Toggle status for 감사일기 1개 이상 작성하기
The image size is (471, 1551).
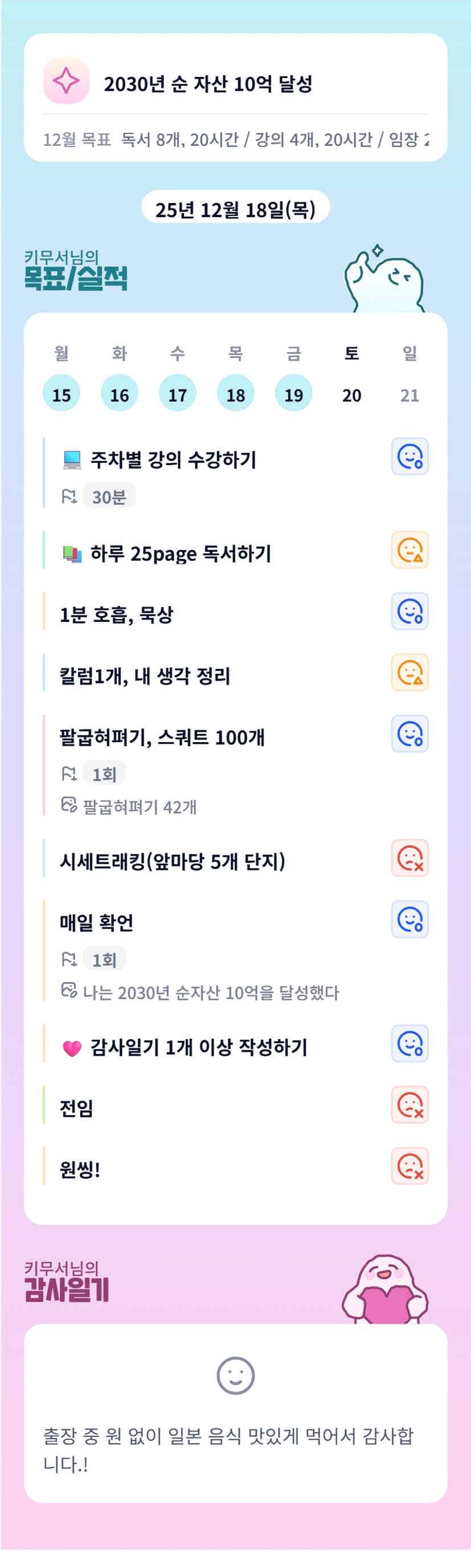coord(409,1044)
